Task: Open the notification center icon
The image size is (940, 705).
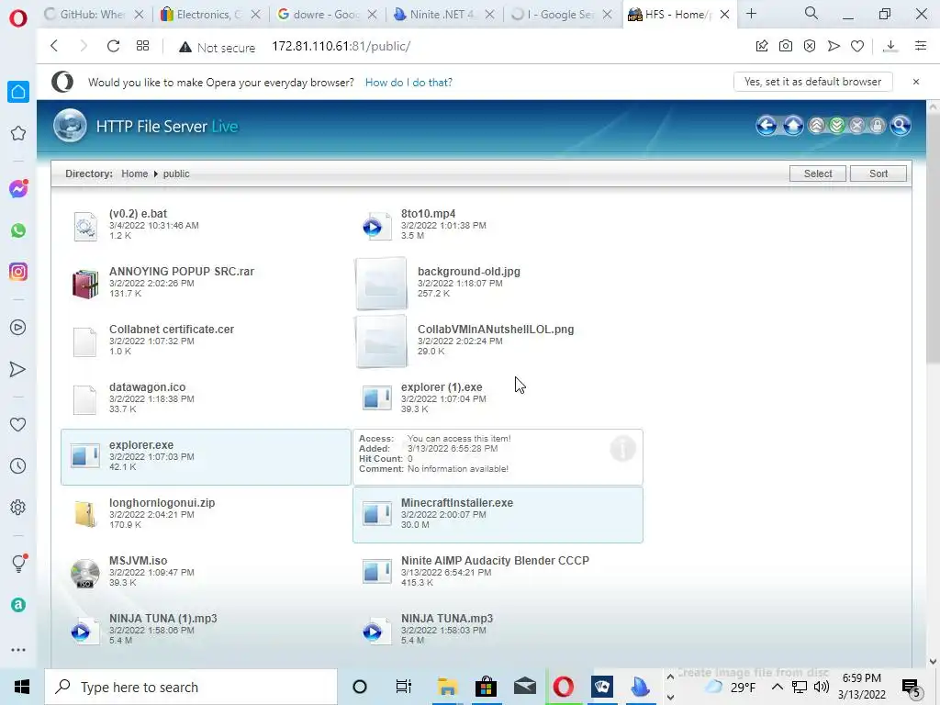Action: 912,687
